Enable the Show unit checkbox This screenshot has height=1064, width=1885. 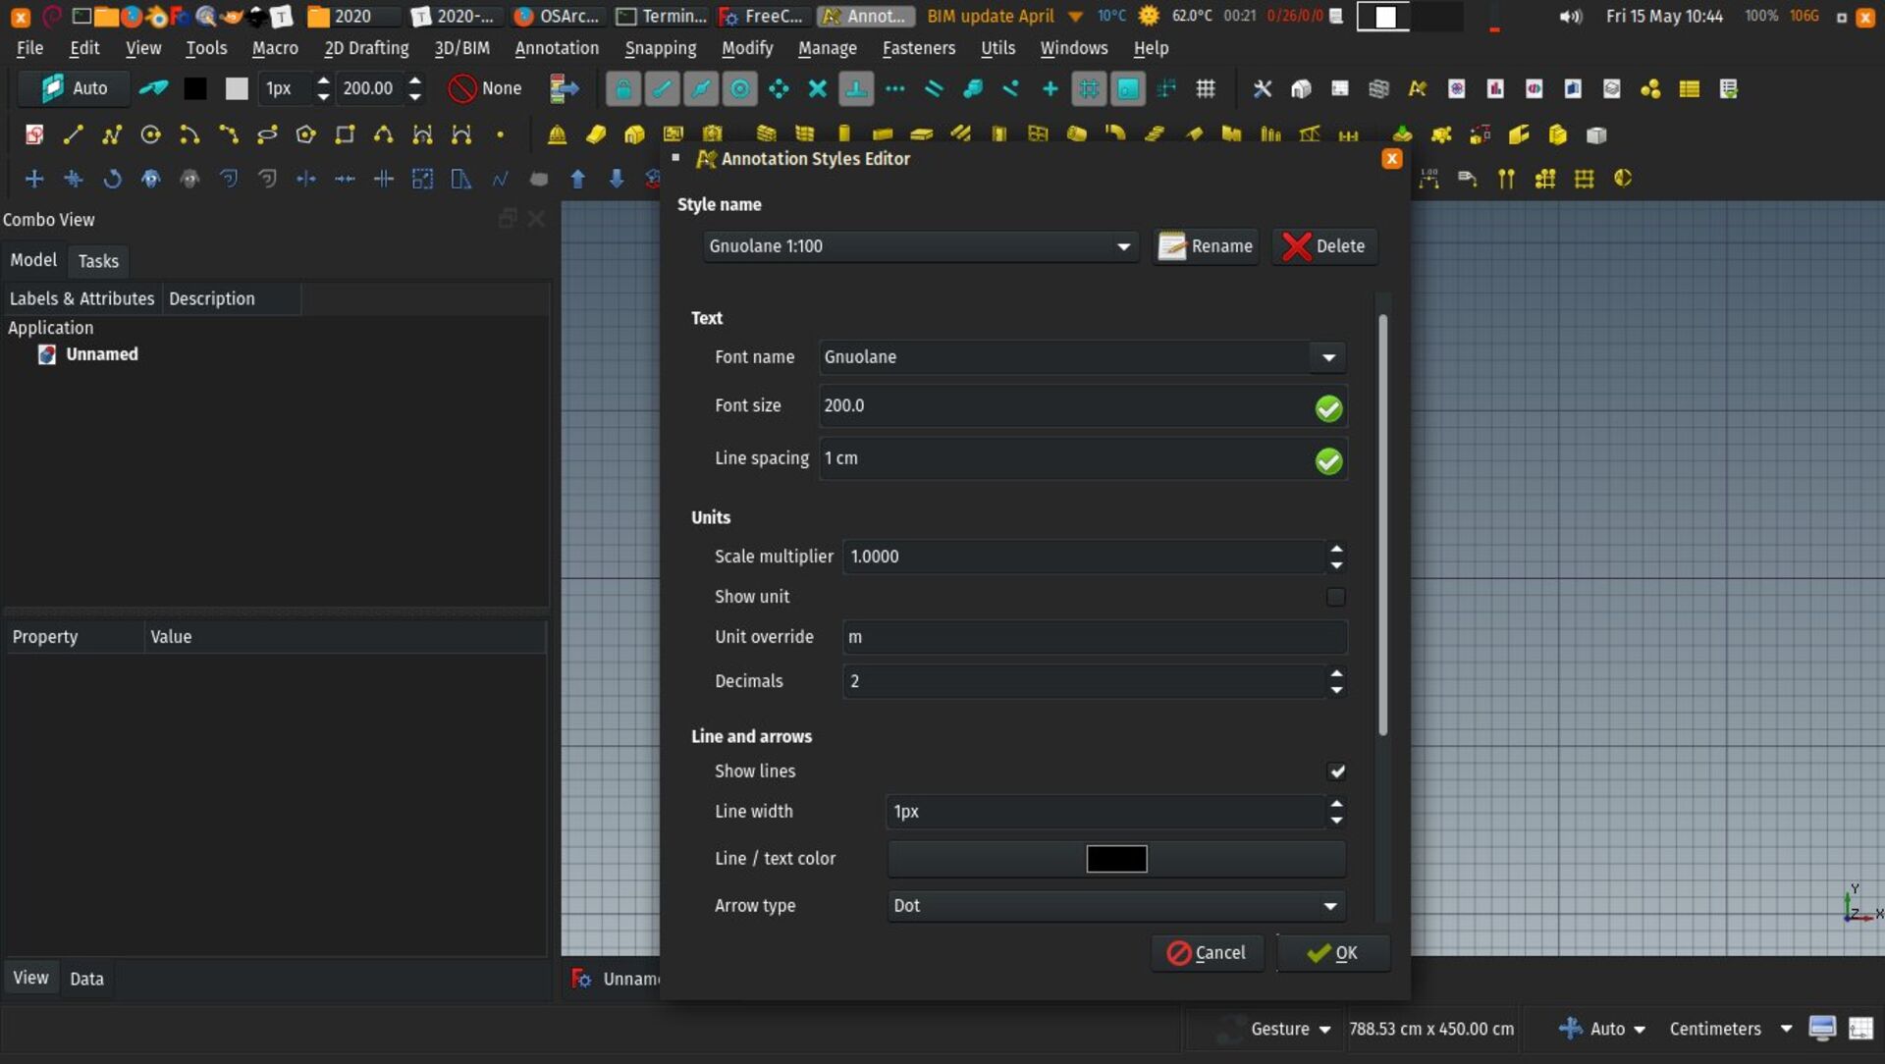tap(1335, 597)
